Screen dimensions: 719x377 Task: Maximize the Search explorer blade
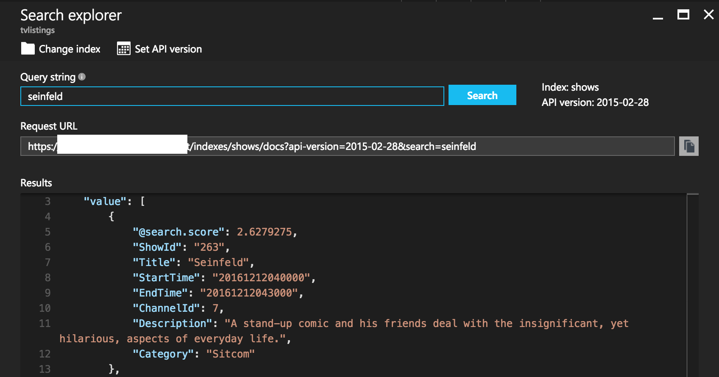(x=683, y=15)
